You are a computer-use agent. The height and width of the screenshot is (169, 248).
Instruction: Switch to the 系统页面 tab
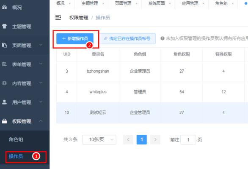(157, 3)
